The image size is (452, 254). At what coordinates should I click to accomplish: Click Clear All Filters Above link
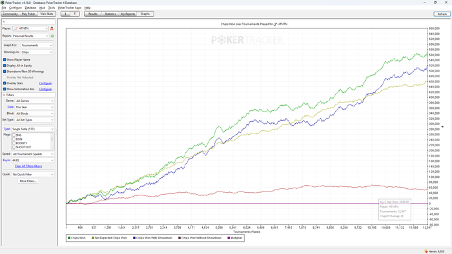[28, 166]
